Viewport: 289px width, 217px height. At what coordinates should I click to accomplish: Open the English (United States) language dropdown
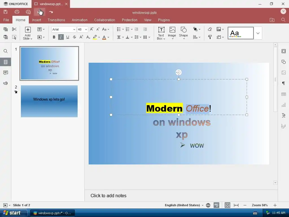coord(184,205)
